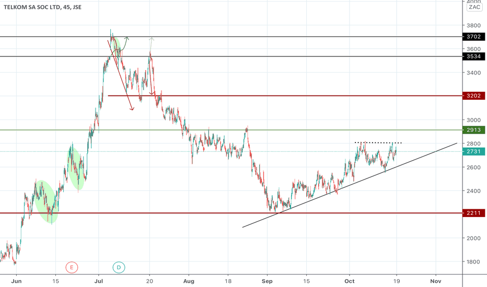487x287 pixels.
Task: Click the Jul date label on time axis
Action: click(x=98, y=281)
